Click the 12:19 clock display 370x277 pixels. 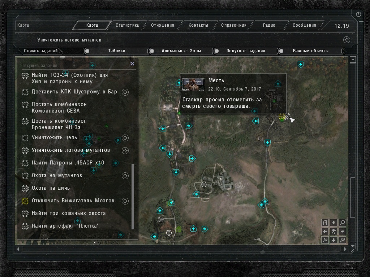pos(341,26)
